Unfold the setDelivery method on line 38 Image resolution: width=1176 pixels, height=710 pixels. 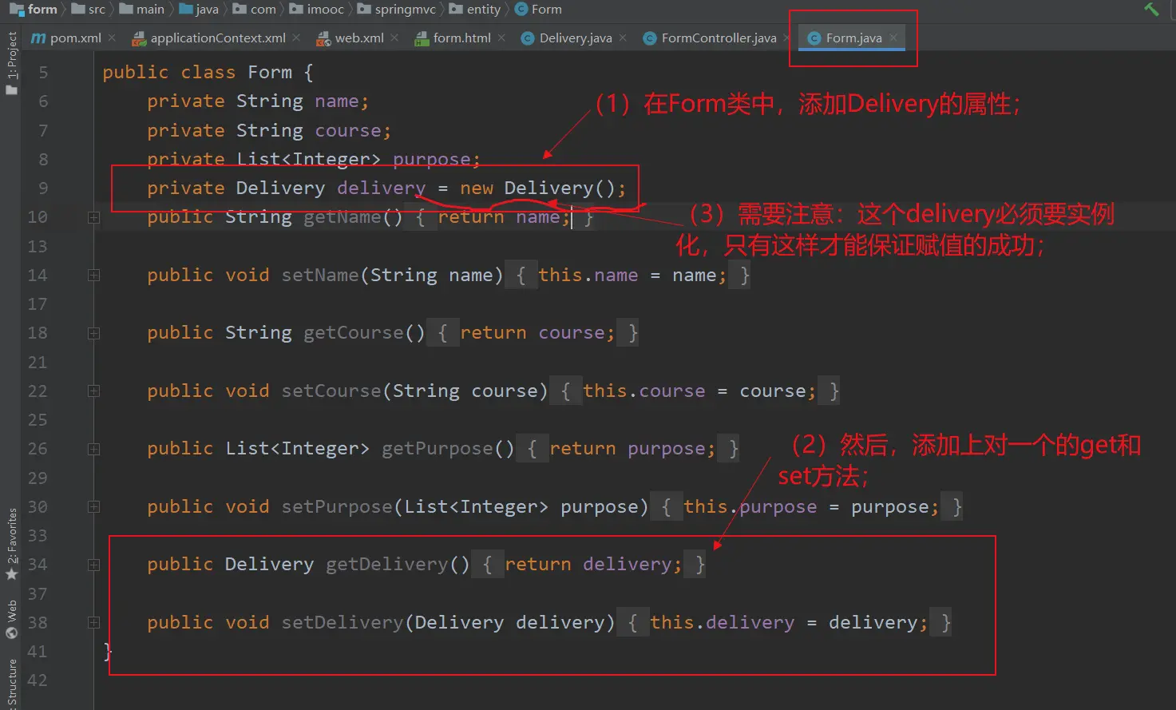point(93,623)
